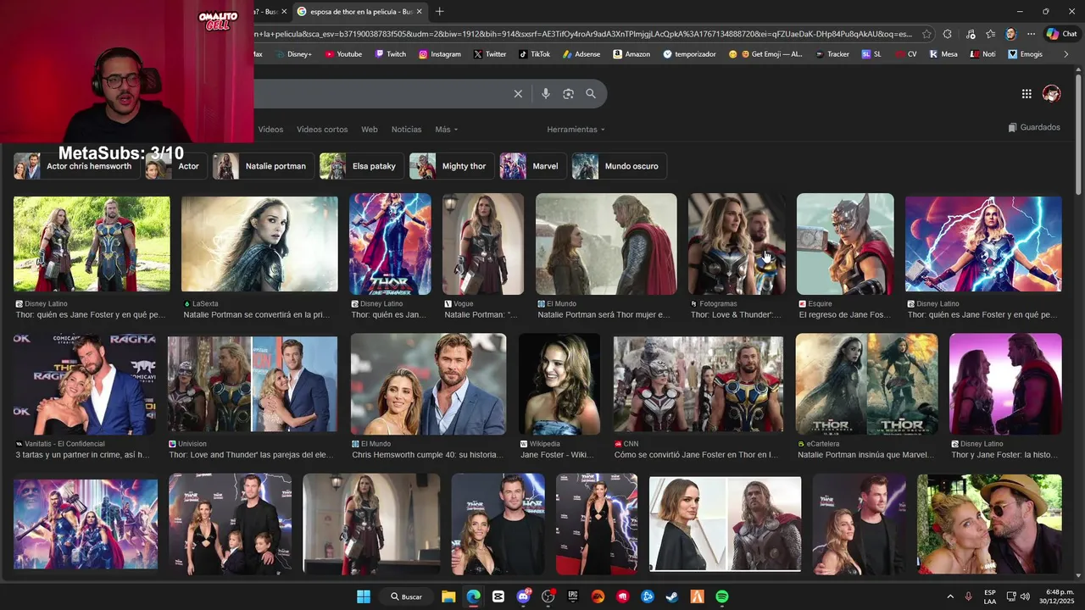Open eCartelera Natalie Portman image result
1085x610 pixels.
866,384
